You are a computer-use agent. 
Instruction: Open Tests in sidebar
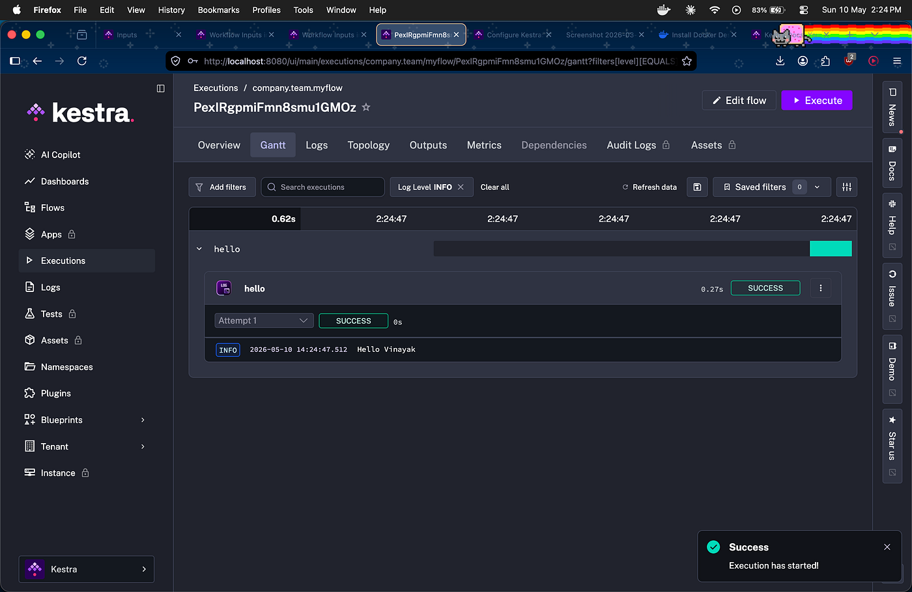(x=50, y=314)
